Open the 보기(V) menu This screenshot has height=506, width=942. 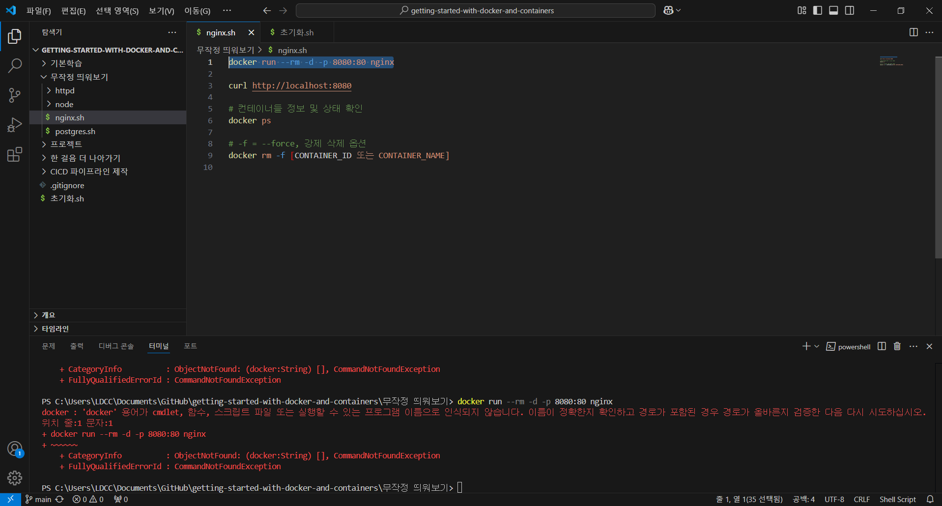[161, 10]
